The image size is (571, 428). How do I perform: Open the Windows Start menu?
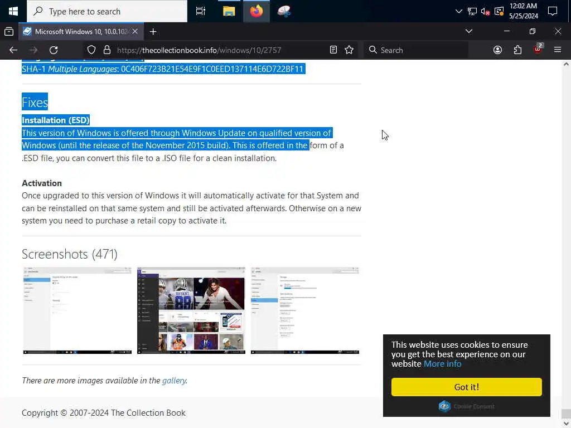pyautogui.click(x=13, y=11)
